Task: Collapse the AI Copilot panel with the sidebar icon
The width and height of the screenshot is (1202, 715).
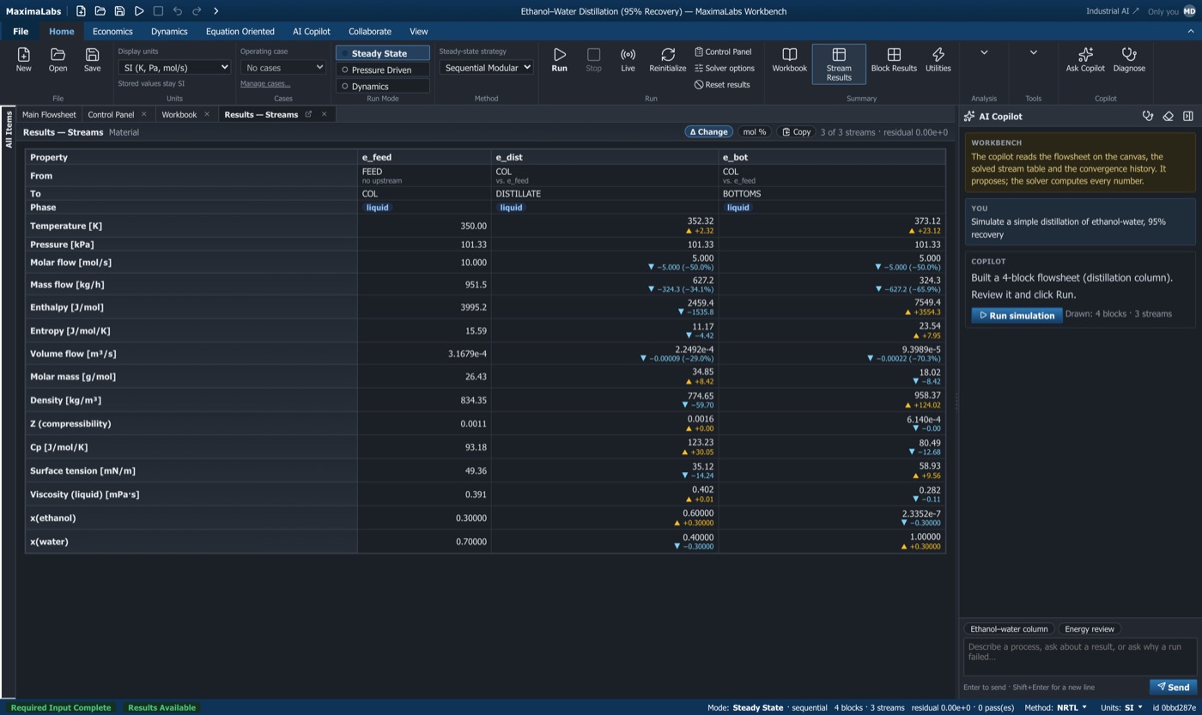Action: (1188, 116)
